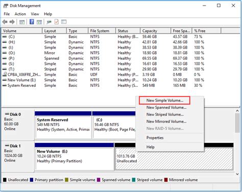This screenshot has width=242, height=192.
Task: Click the blue Primary partition legend swatch
Action: [32, 180]
